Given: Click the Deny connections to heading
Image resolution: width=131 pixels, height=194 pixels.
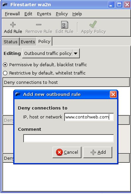Looking at the screenshot, I should 43,108.
